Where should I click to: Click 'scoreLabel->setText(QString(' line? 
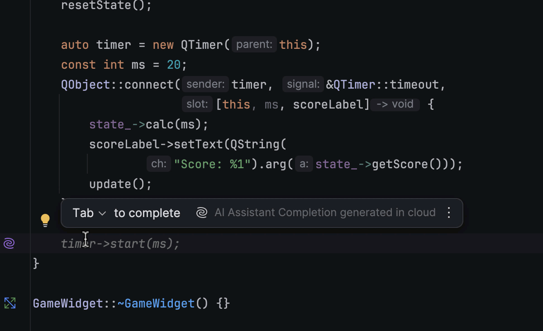(188, 144)
